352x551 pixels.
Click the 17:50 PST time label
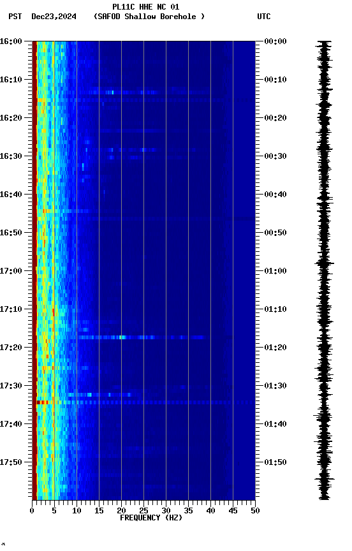coord(11,462)
